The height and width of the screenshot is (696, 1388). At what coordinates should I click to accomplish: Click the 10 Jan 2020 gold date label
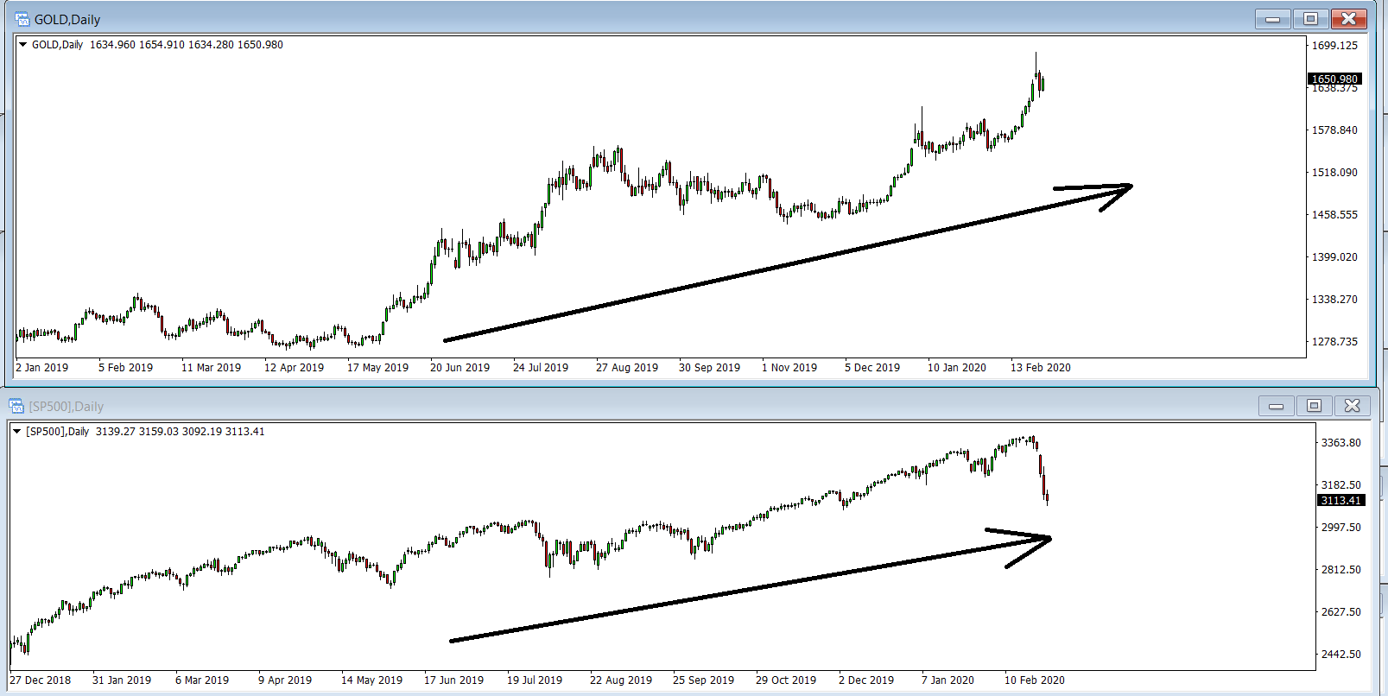click(x=957, y=368)
